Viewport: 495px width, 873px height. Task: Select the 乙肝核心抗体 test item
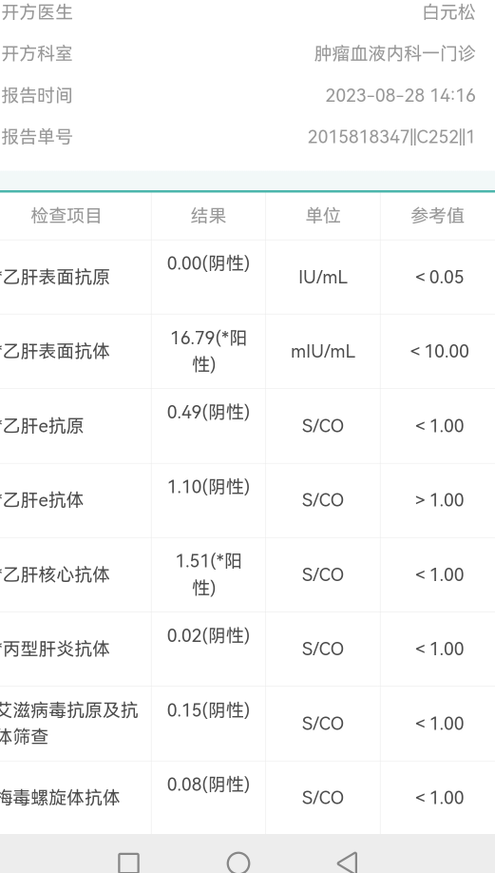pyautogui.click(x=56, y=574)
